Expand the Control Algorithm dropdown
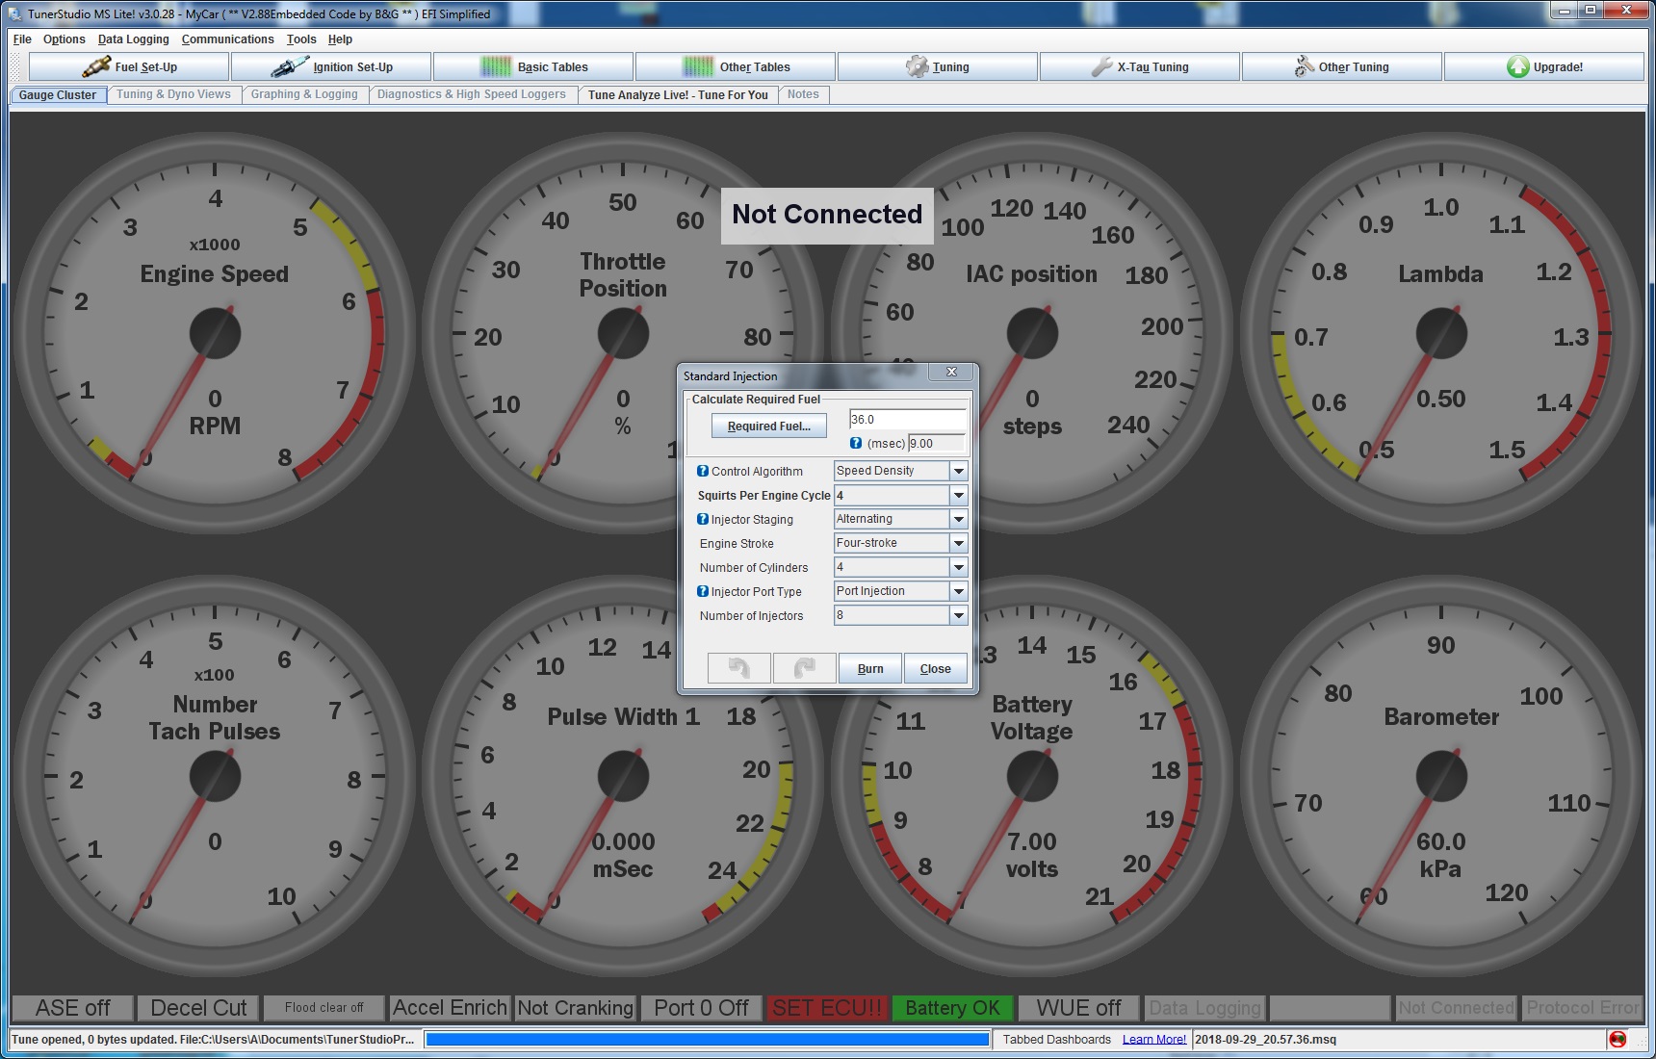 pos(958,471)
